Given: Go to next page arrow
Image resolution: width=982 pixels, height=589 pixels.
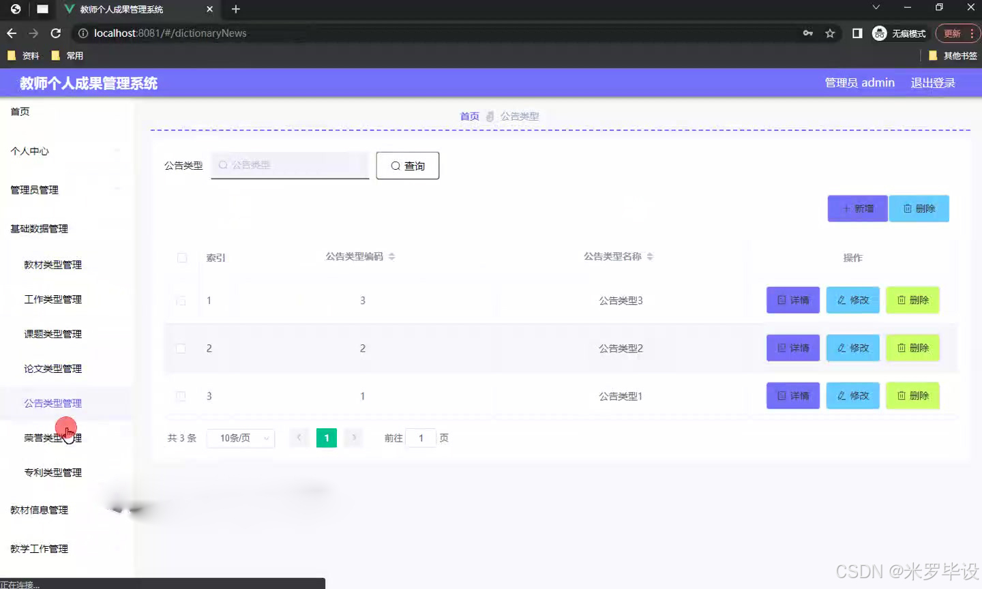Looking at the screenshot, I should point(354,438).
